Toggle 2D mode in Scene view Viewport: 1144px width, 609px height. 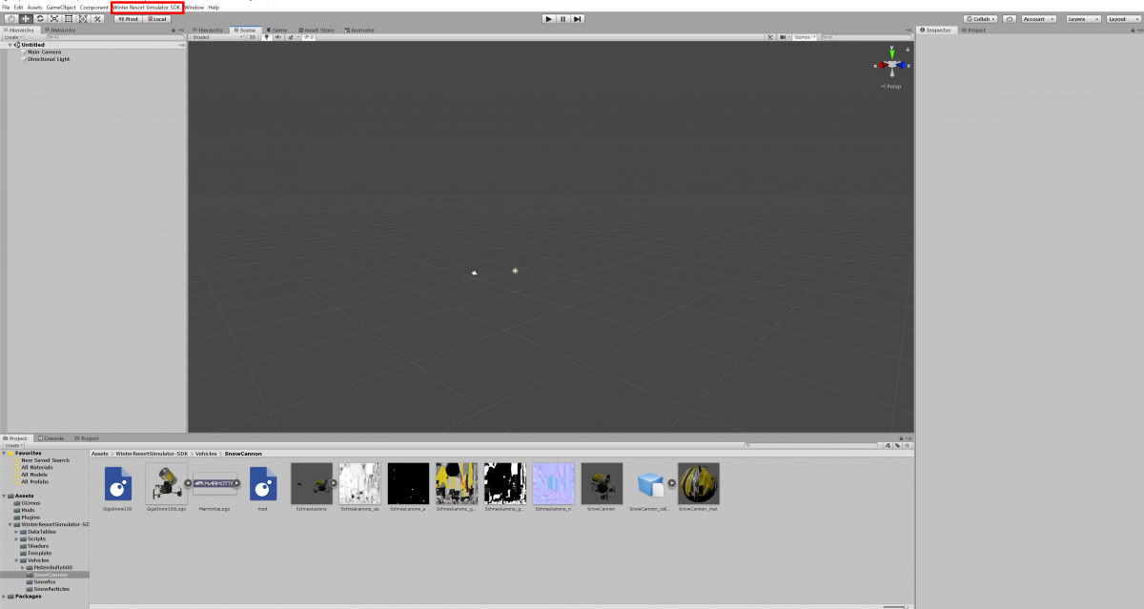(x=253, y=37)
